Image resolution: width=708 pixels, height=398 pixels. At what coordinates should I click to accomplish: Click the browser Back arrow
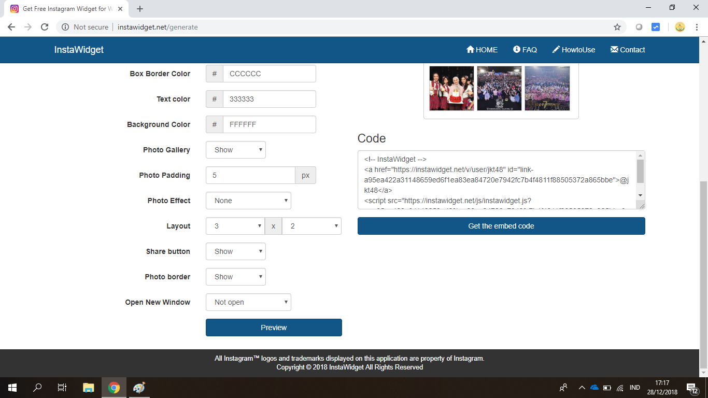11,27
